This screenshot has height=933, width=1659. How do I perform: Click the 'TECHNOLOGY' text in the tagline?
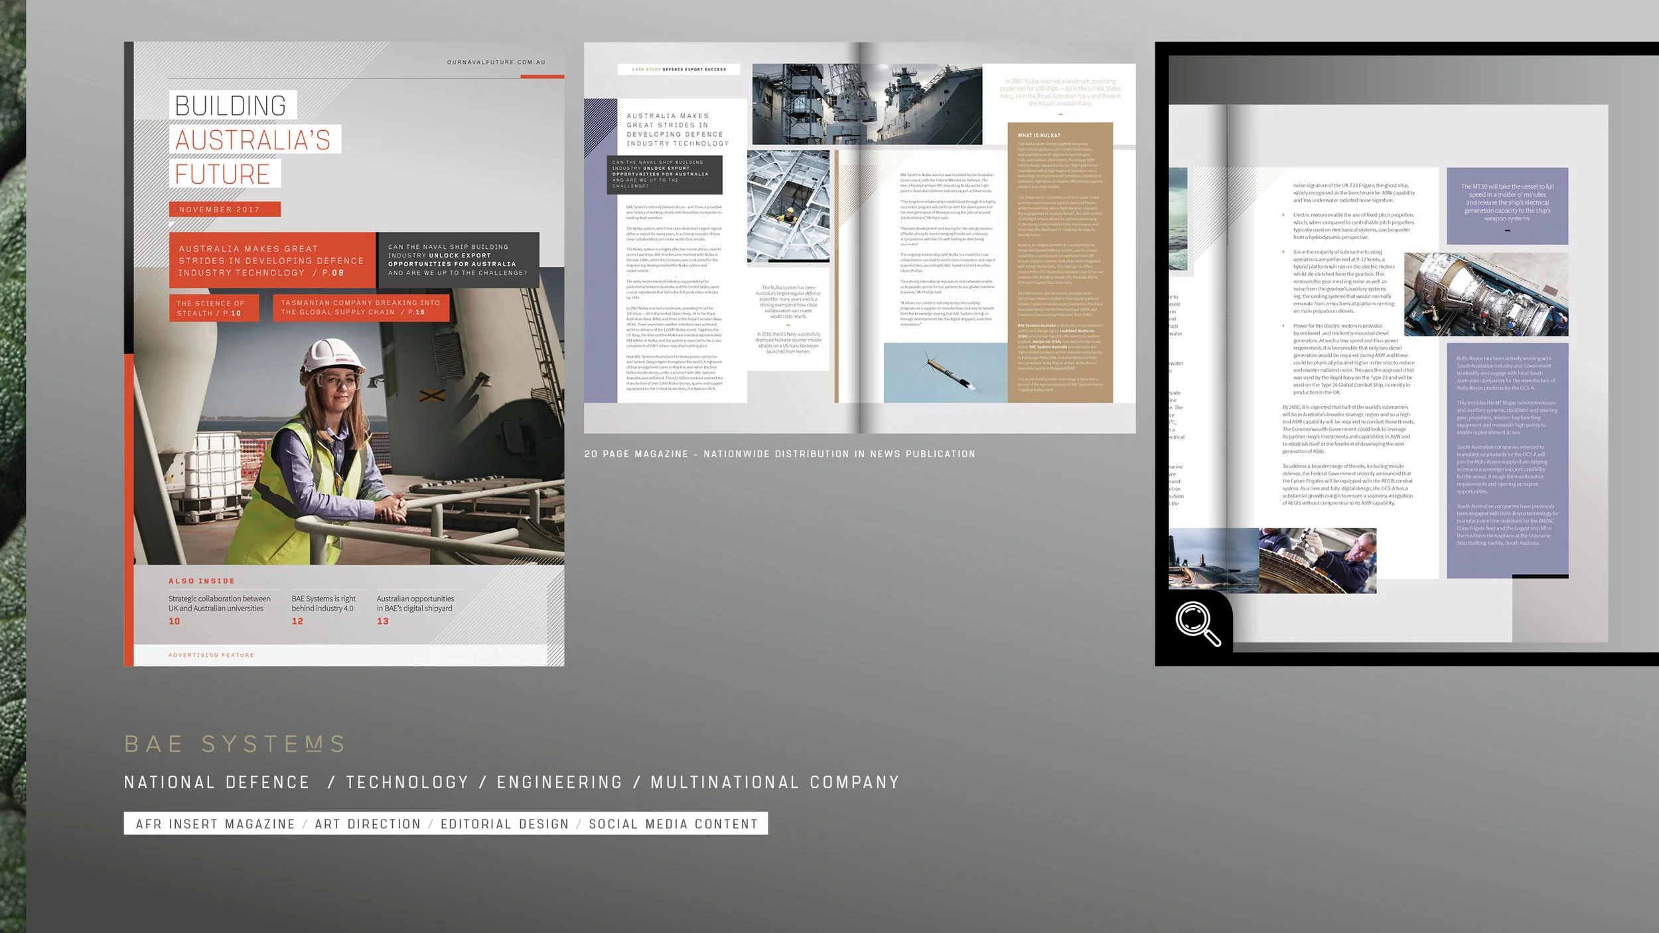coord(407,782)
